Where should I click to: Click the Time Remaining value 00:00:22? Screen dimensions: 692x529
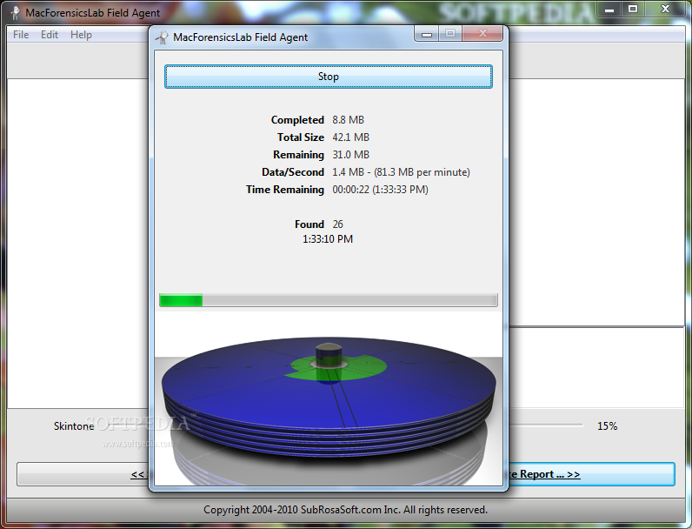(x=380, y=190)
